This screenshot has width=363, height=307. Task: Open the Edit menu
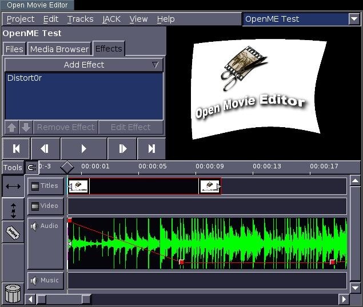[x=51, y=19]
